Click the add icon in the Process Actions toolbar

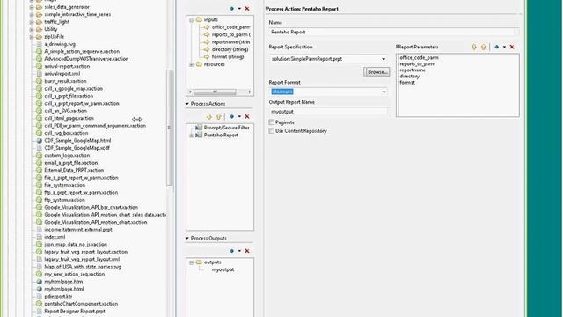tap(232, 116)
